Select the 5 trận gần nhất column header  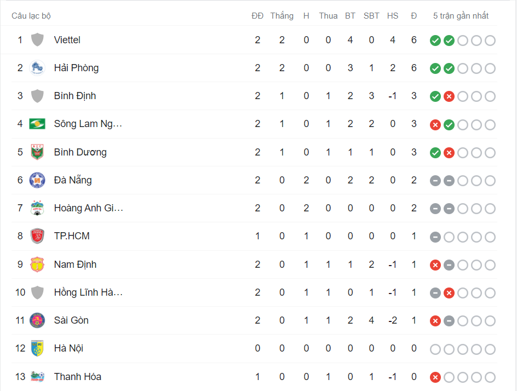point(461,16)
